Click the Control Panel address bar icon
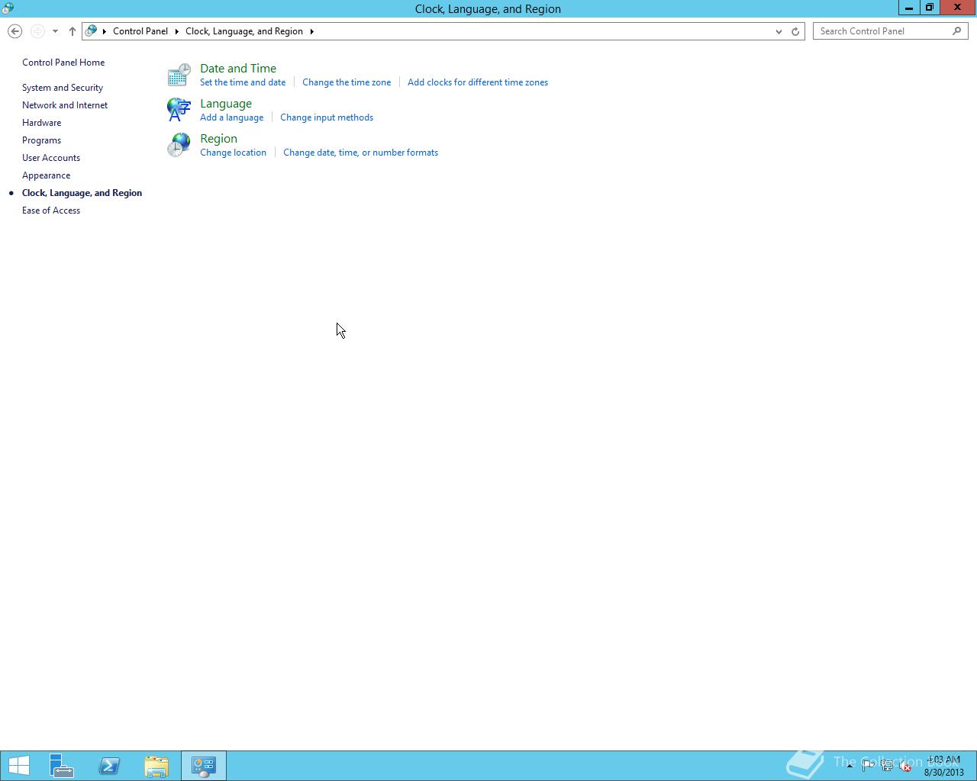This screenshot has height=781, width=977. point(92,31)
